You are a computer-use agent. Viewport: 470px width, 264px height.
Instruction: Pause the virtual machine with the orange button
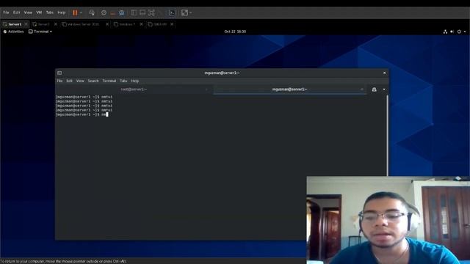click(x=75, y=12)
